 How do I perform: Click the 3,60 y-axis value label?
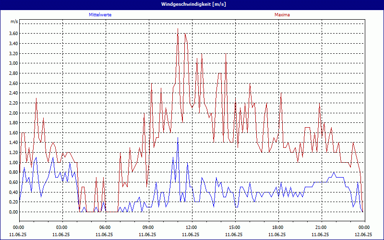pyautogui.click(x=13, y=33)
